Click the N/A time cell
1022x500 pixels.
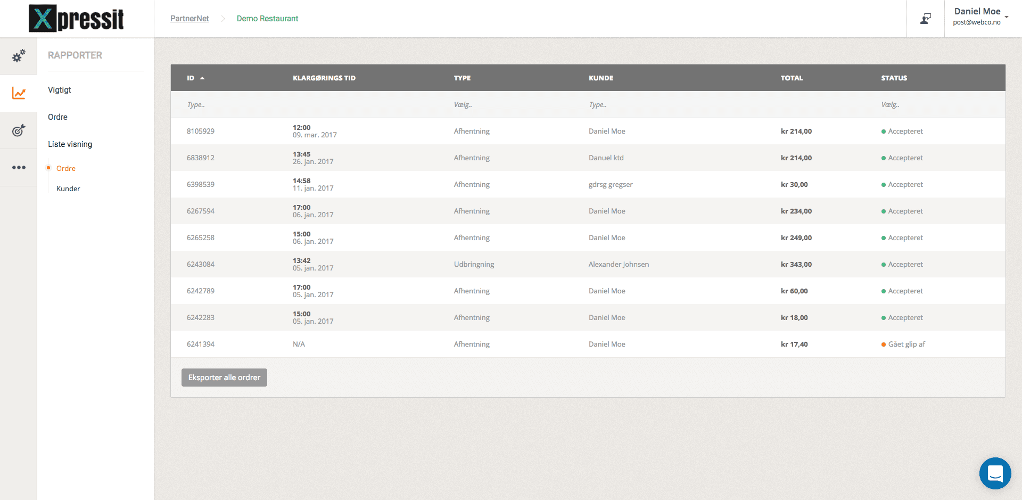[x=299, y=345]
